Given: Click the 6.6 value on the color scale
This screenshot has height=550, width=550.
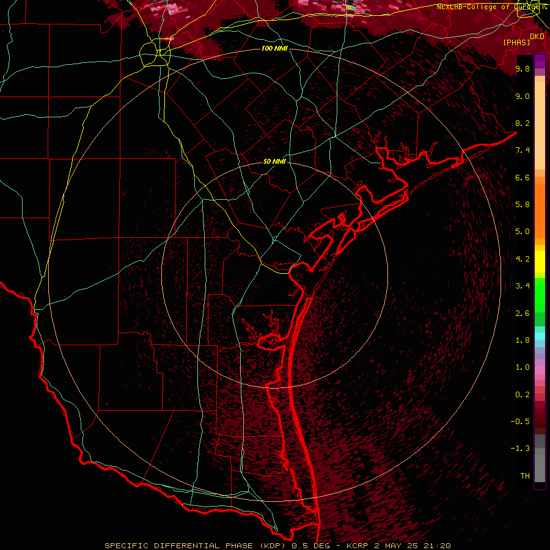Looking at the screenshot, I should pos(522,177).
